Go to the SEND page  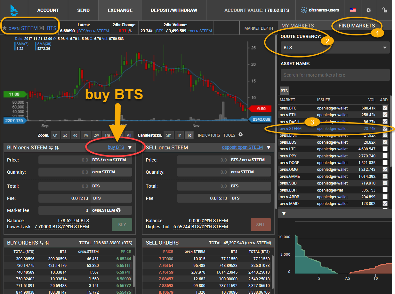click(83, 10)
